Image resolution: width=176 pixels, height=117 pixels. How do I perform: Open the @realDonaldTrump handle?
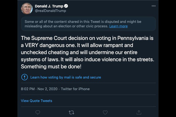click(x=50, y=11)
